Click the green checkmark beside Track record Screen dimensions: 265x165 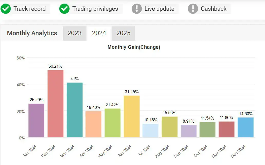[6, 9]
